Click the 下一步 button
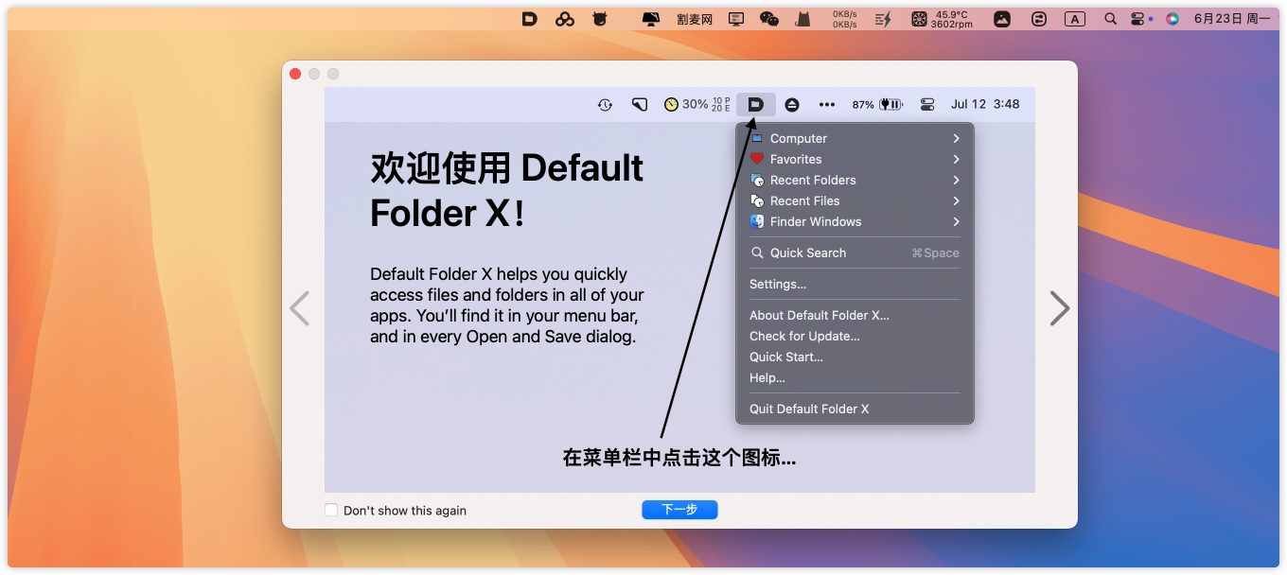The width and height of the screenshot is (1287, 575). click(x=679, y=510)
